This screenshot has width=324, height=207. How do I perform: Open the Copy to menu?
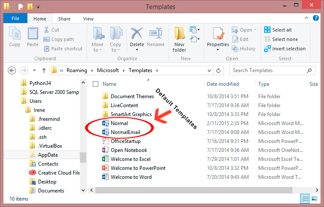115,39
